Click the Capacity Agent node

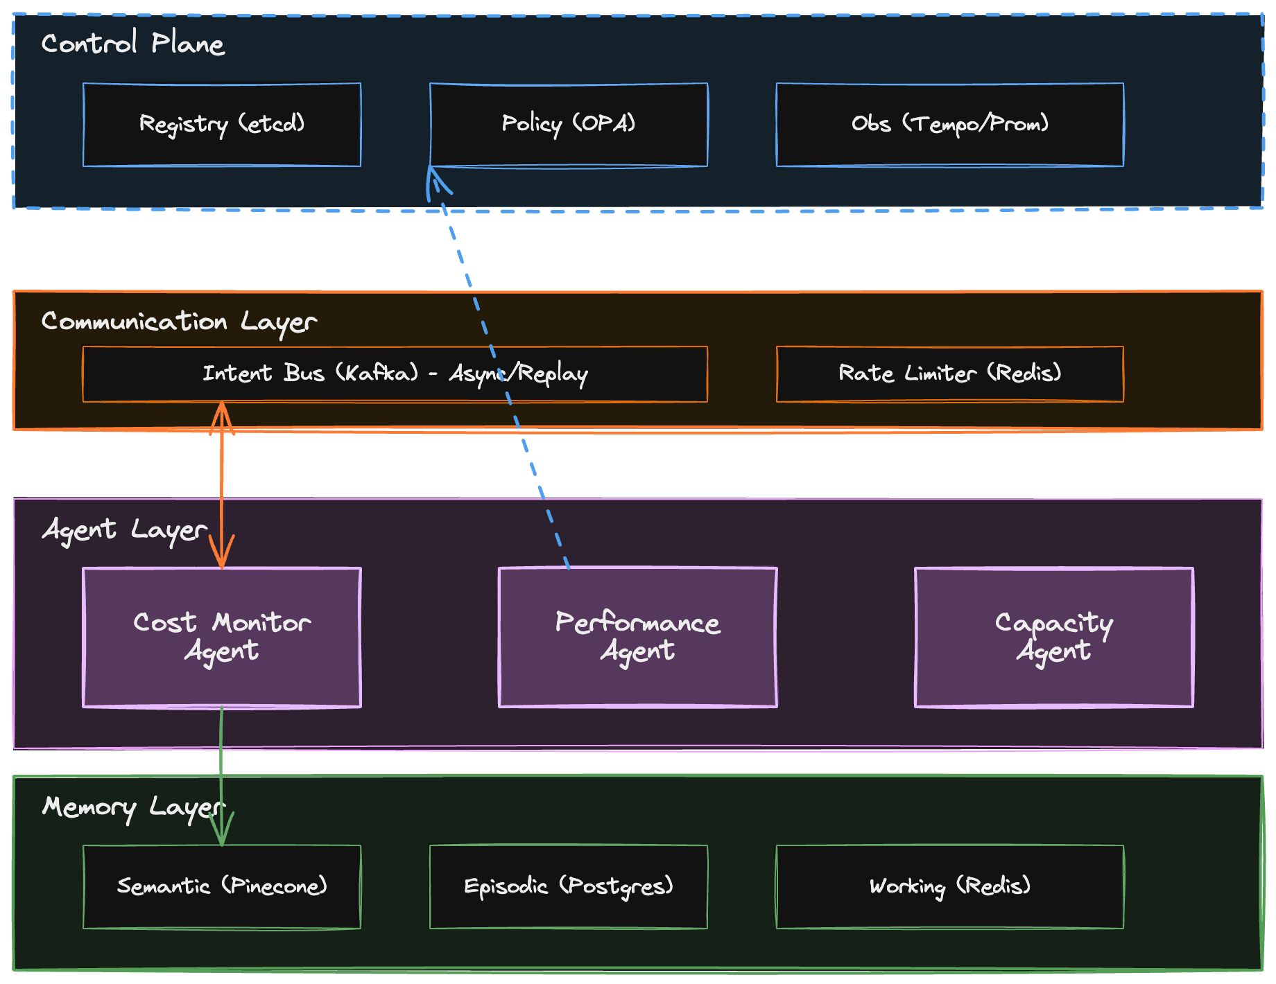coord(1054,638)
